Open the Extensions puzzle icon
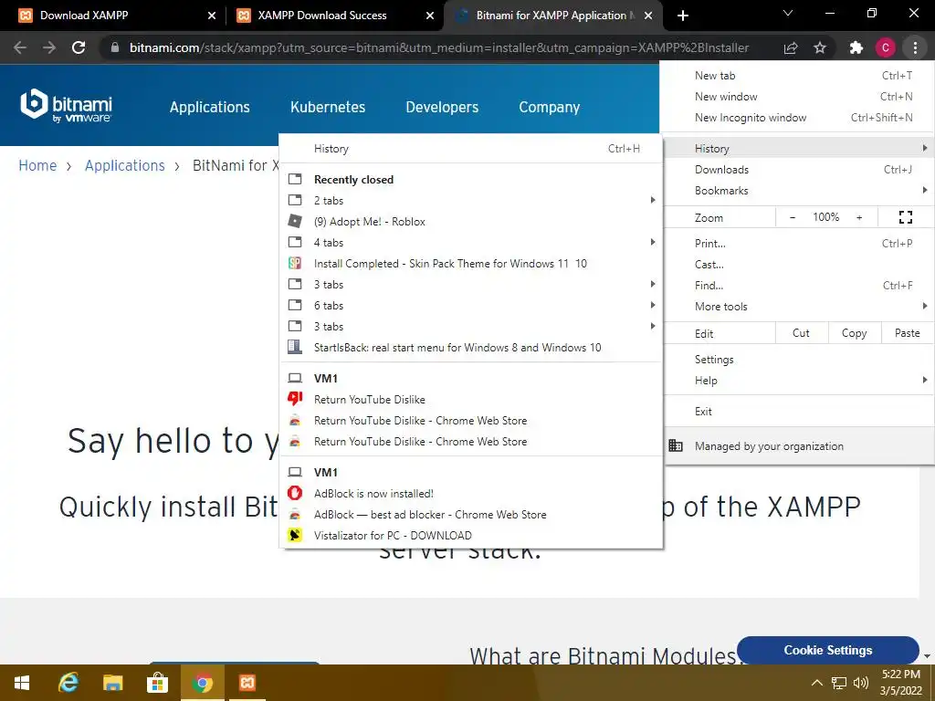Screen dimensions: 935x701 (x=856, y=47)
